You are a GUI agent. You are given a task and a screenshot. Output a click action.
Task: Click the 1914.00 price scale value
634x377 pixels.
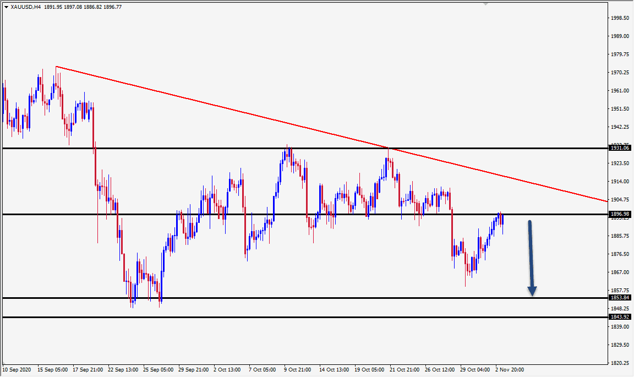click(620, 182)
